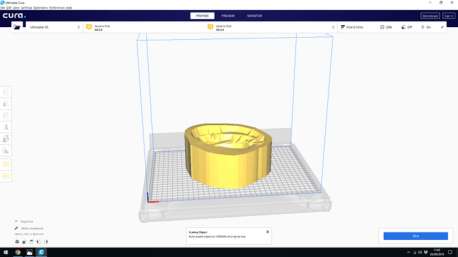Click the second Generic PLA extruder icon
The width and height of the screenshot is (458, 257).
pos(210,27)
